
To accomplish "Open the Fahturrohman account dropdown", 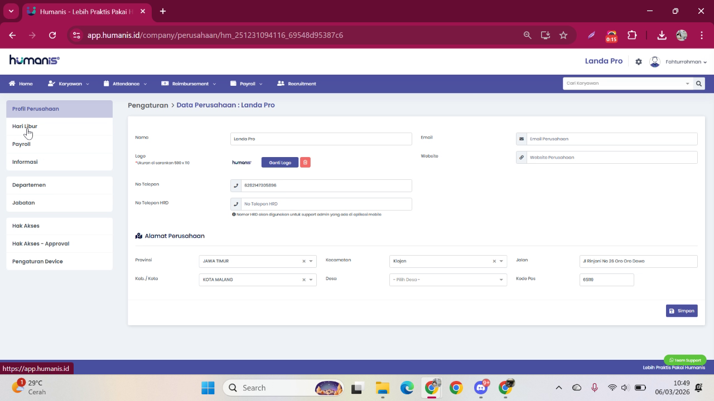I will [x=686, y=62].
